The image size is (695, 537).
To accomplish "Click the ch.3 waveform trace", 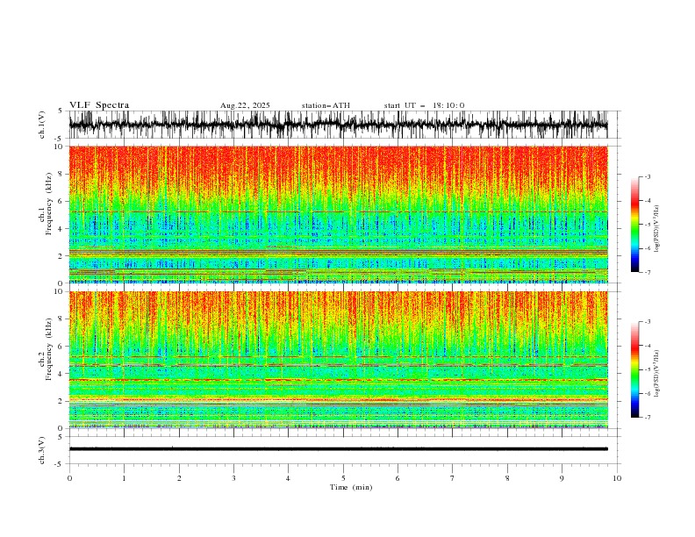I will coord(338,449).
